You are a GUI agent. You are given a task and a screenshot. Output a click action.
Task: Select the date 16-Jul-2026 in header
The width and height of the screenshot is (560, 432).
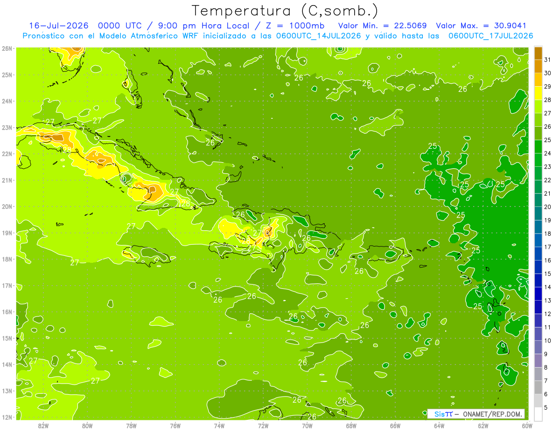pyautogui.click(x=58, y=26)
